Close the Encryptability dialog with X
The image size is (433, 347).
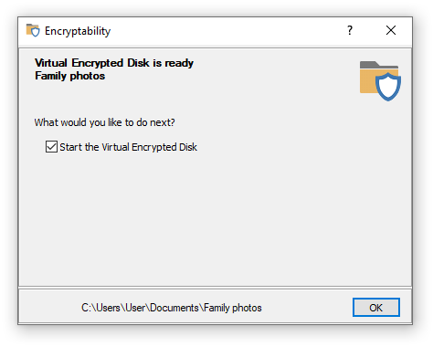[x=391, y=30]
